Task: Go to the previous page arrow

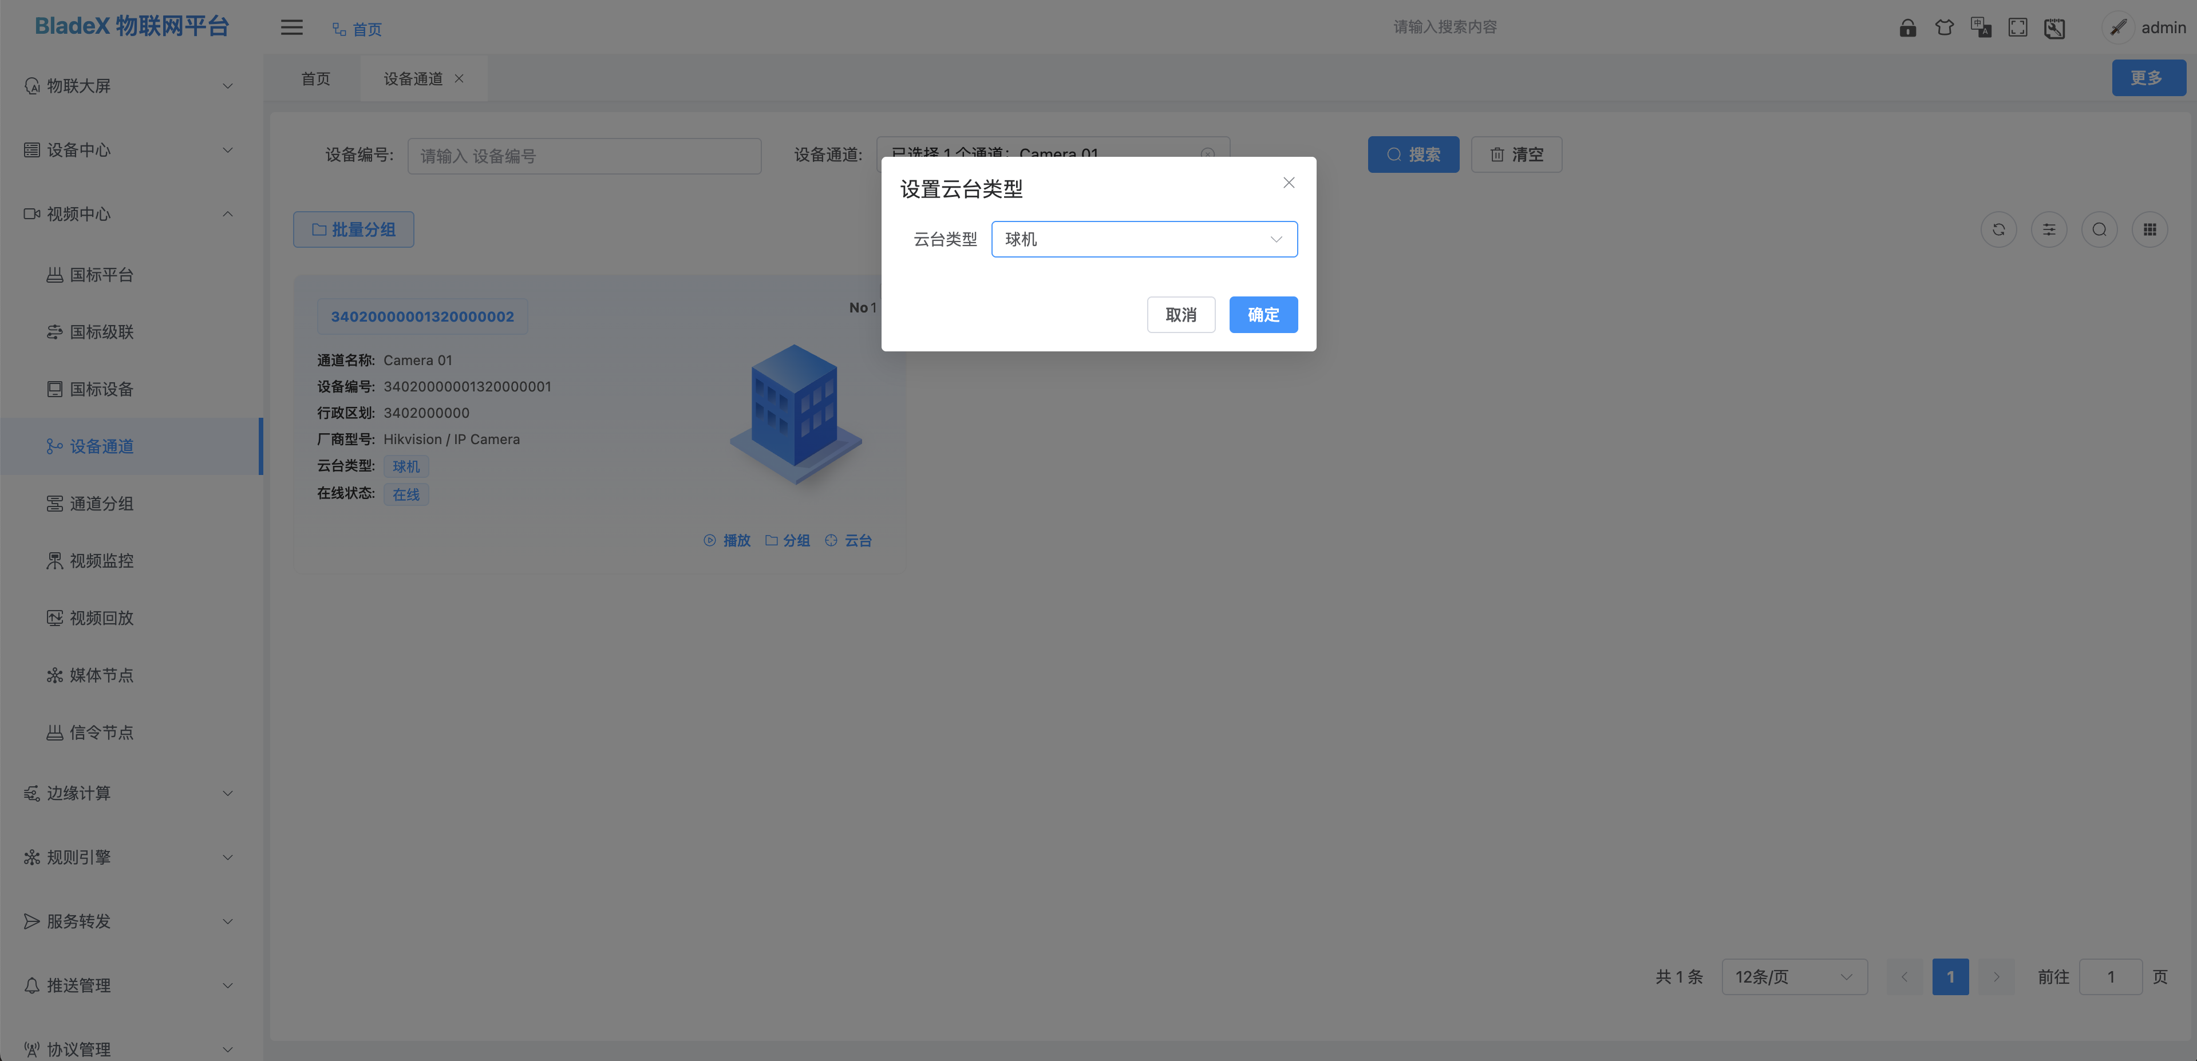Action: 1903,976
